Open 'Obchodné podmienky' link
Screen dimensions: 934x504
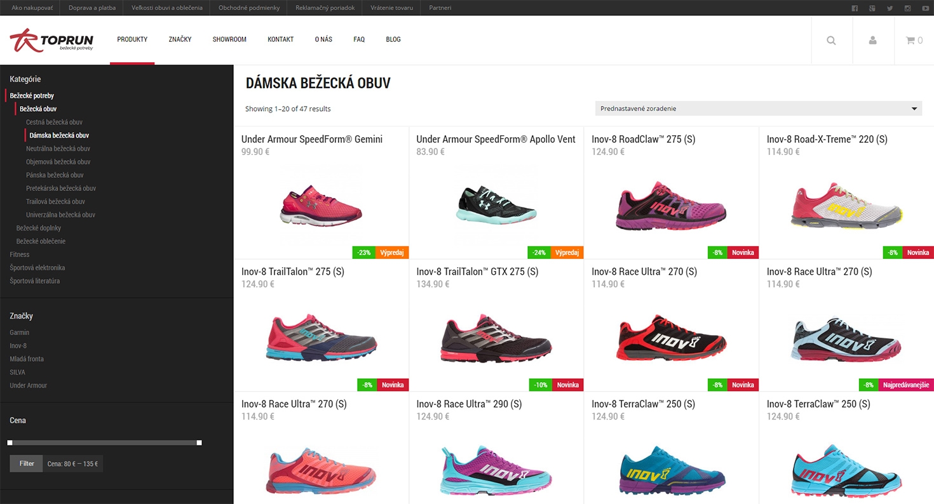(249, 8)
